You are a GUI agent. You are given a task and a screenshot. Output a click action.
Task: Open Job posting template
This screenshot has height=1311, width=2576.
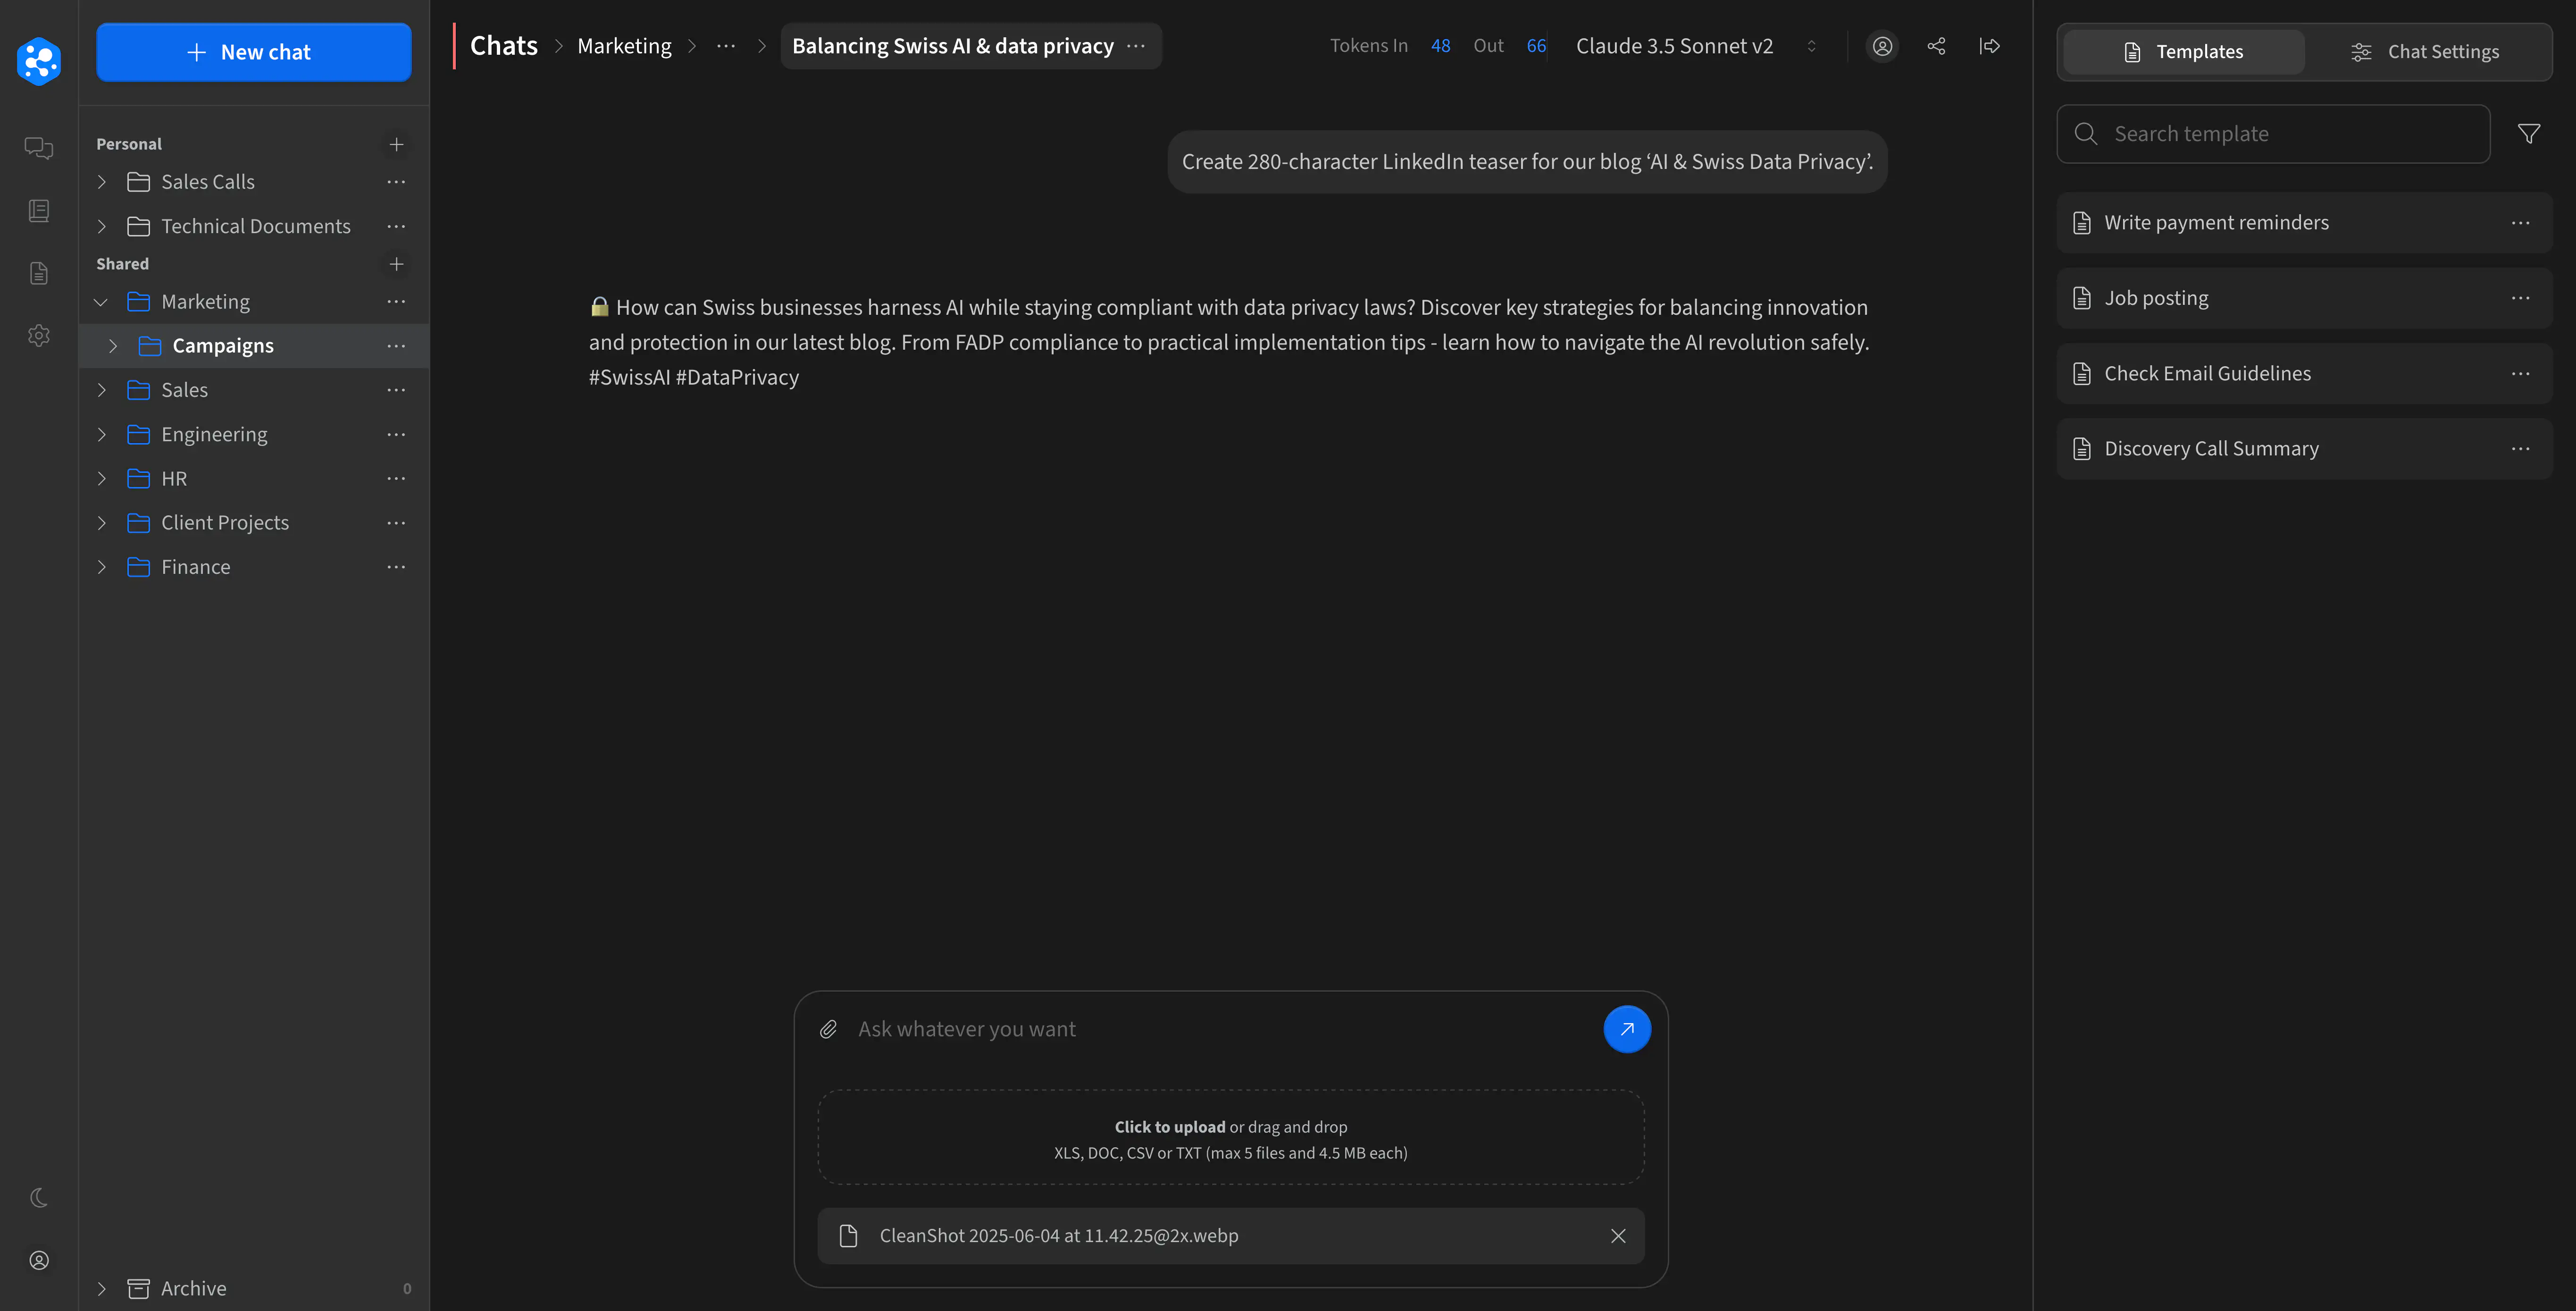pyautogui.click(x=2156, y=298)
